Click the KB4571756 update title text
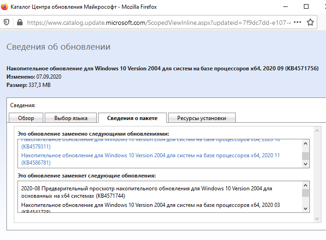 click(x=163, y=69)
